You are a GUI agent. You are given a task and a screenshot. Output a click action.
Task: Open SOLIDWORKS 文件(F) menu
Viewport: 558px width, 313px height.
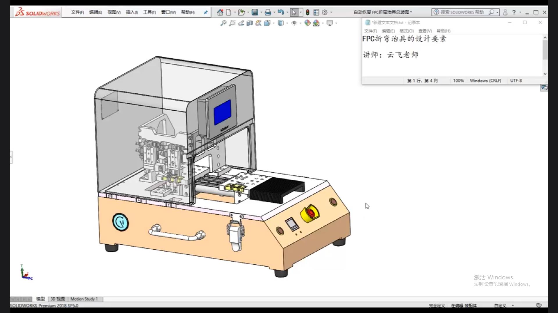pyautogui.click(x=77, y=12)
